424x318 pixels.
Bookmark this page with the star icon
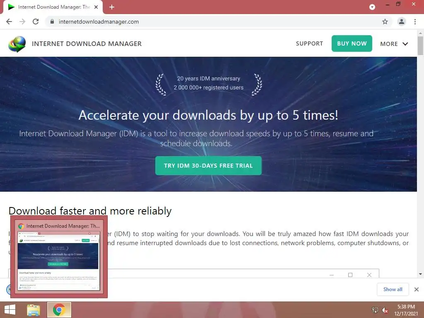385,22
